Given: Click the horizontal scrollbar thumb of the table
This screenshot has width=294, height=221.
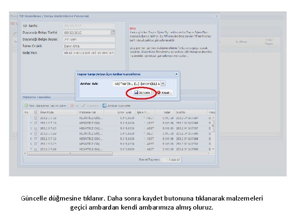Looking at the screenshot, I should point(70,153).
